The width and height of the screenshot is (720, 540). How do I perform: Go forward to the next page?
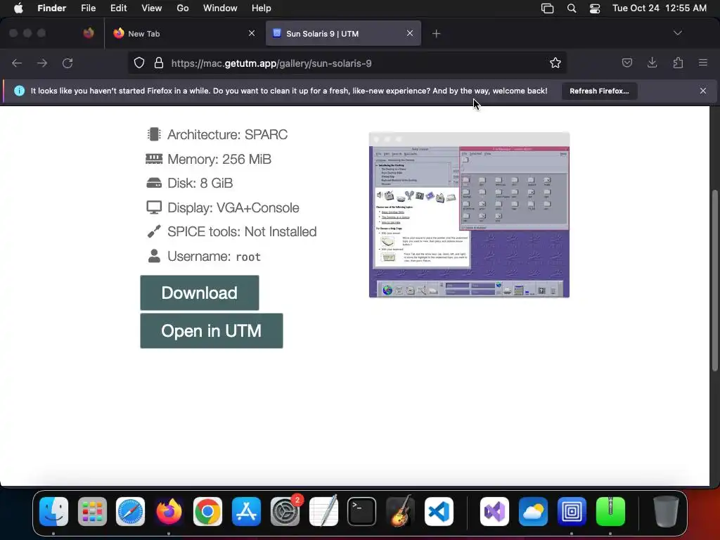click(x=42, y=63)
